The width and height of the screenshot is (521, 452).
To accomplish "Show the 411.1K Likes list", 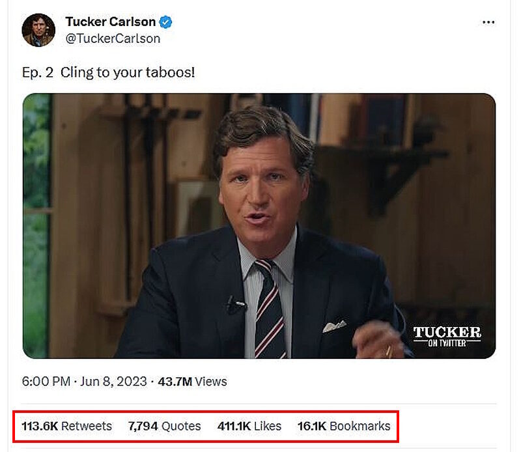I will pos(249,426).
